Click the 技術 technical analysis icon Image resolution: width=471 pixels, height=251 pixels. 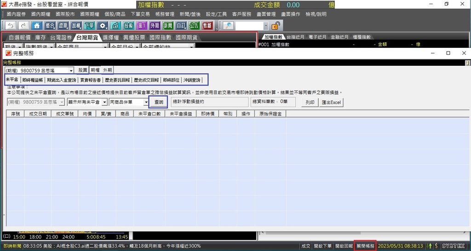(x=129, y=26)
